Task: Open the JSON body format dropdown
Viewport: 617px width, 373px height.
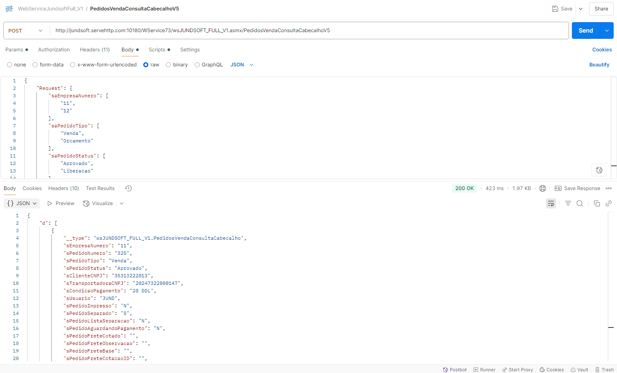Action: (242, 65)
